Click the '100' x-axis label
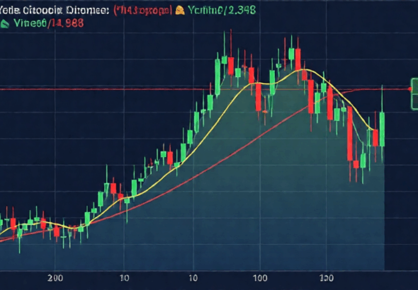 pyautogui.click(x=260, y=278)
